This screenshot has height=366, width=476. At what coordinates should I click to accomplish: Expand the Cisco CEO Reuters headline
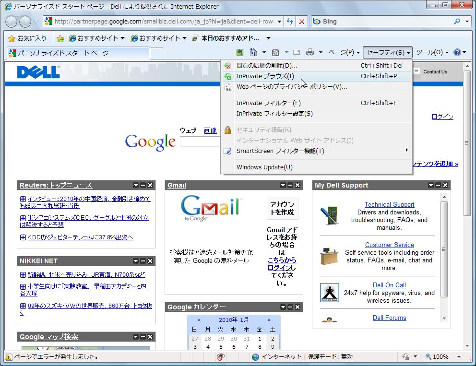click(x=23, y=218)
